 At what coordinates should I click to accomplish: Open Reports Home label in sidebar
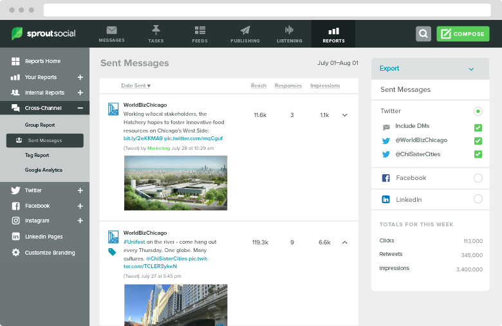tap(43, 61)
